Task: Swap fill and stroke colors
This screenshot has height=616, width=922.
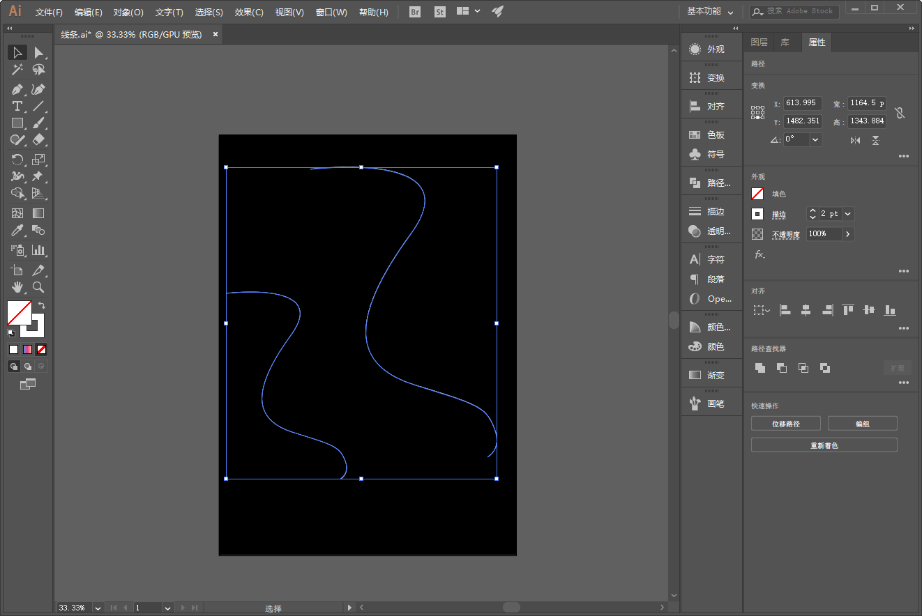Action: pos(42,305)
